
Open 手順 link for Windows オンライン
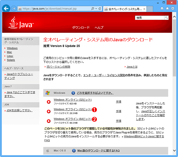pos(119,102)
